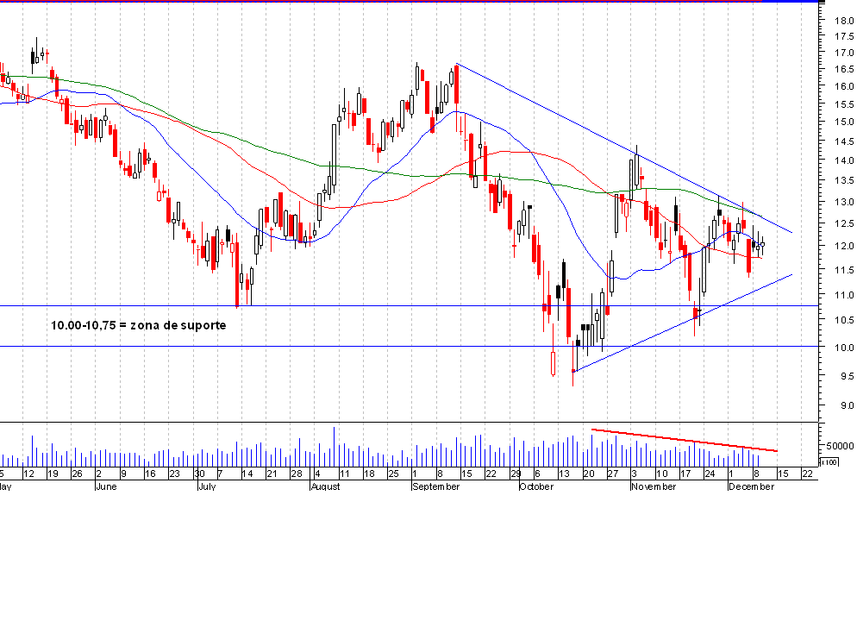Select the 29 date label
The image size is (857, 621).
pyautogui.click(x=516, y=474)
